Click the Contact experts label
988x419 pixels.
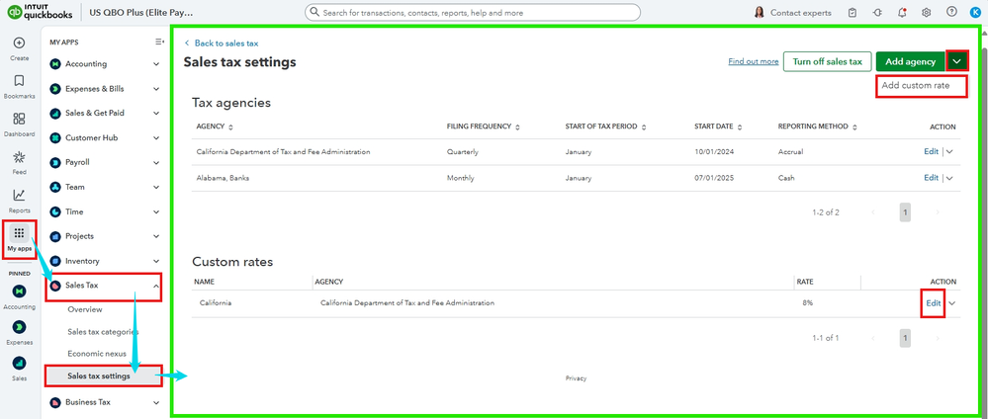[x=801, y=13]
